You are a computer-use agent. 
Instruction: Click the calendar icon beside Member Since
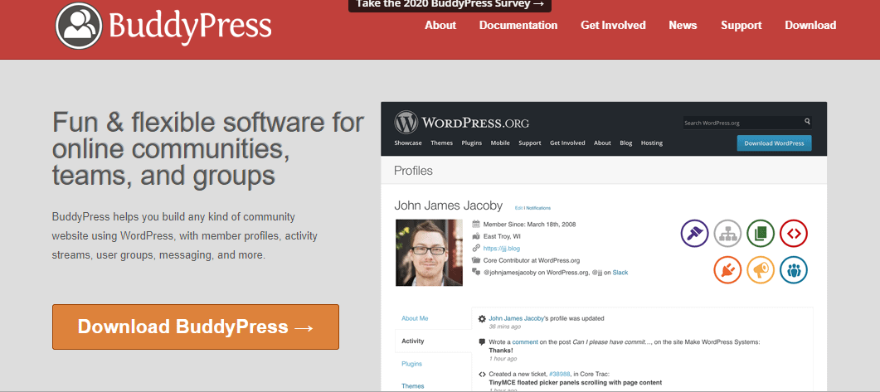(476, 224)
